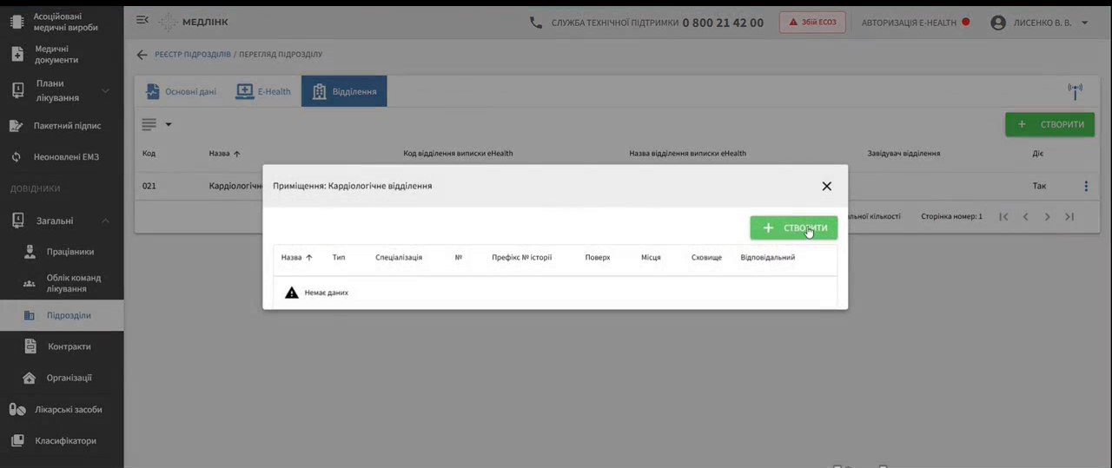Click the user account avatar icon

(998, 23)
